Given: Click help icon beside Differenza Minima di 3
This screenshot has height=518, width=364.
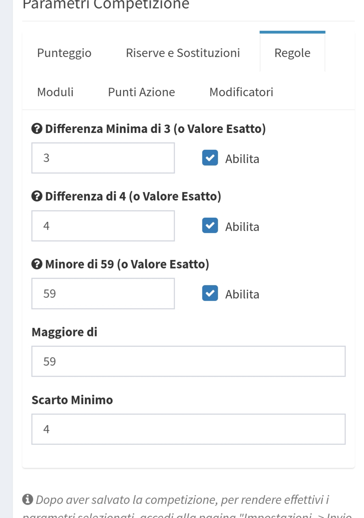Looking at the screenshot, I should 37,129.
